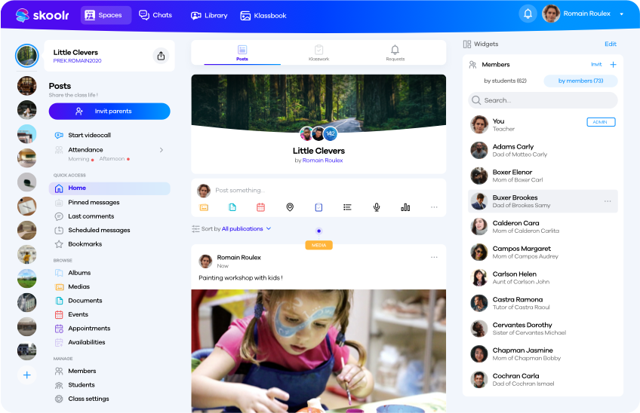Screen dimensions: 640x413
Task: Click the poll chart icon in the post composer
Action: [x=405, y=207]
